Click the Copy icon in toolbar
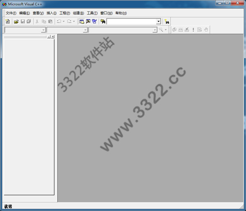Image resolution: width=246 pixels, height=211 pixels. tap(44, 21)
